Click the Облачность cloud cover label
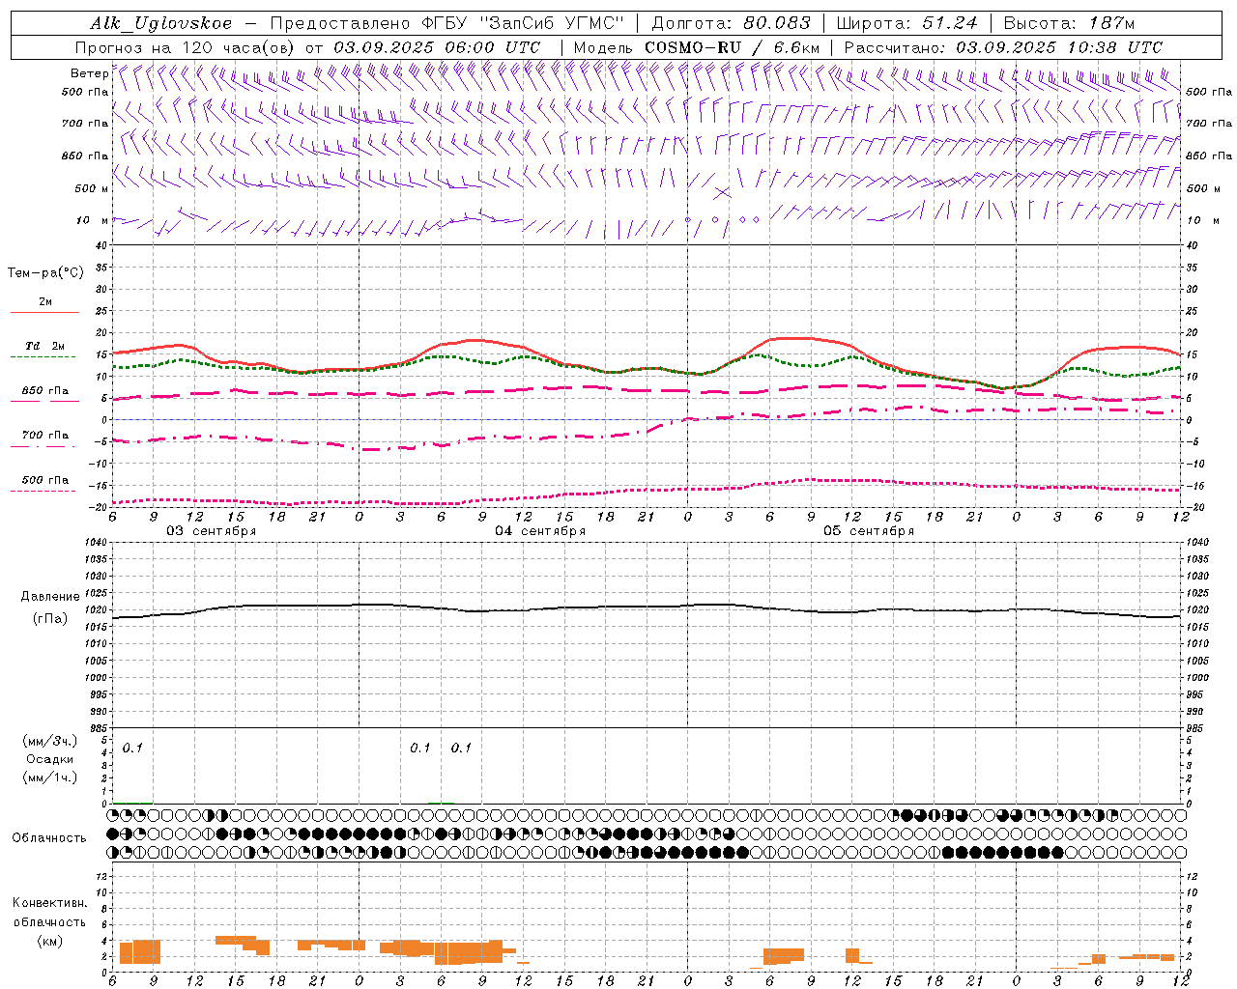Screen dimensions: 1237x989 click(50, 837)
